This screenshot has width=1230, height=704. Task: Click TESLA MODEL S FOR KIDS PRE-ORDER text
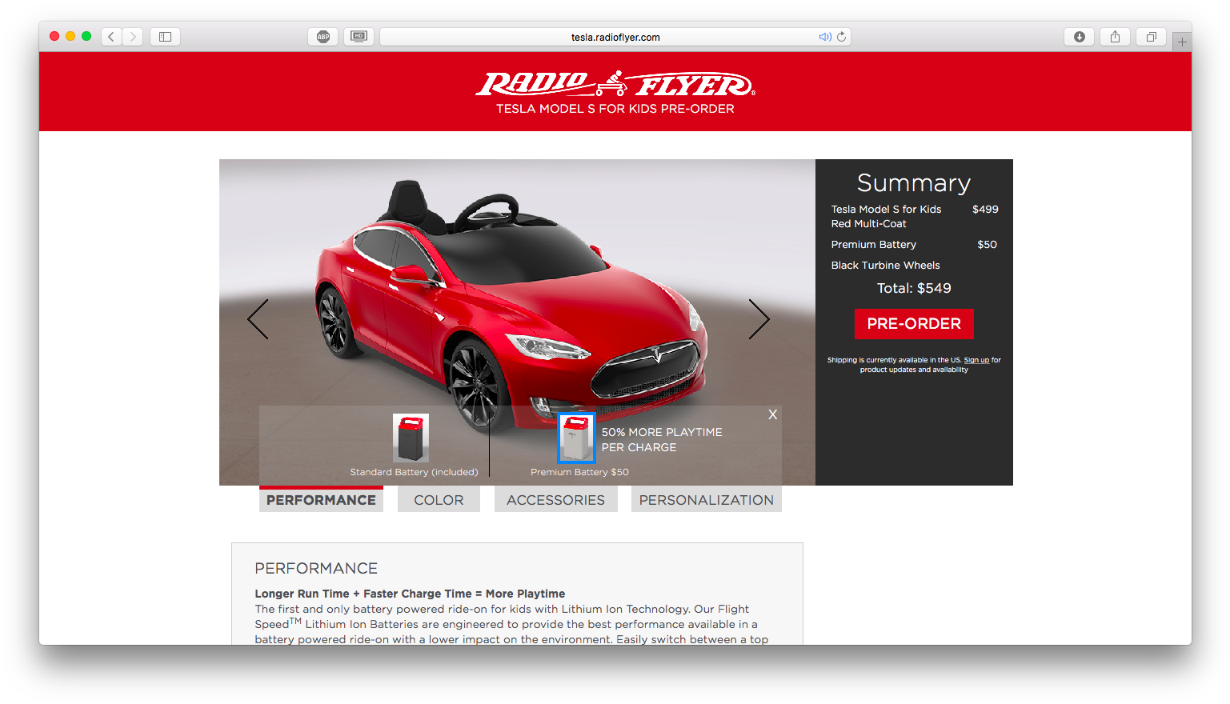[x=615, y=109]
